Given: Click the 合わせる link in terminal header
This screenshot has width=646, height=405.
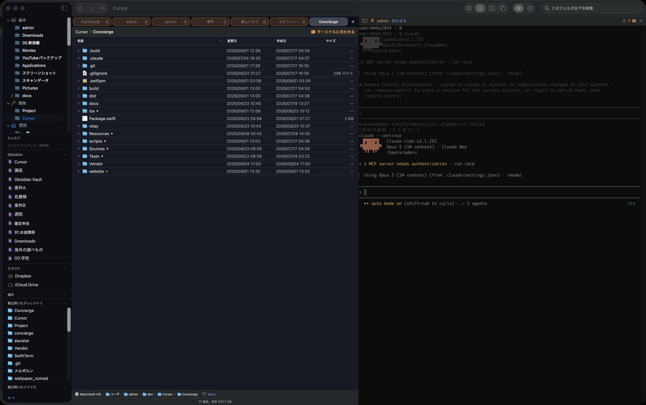Looking at the screenshot, I should (399, 21).
